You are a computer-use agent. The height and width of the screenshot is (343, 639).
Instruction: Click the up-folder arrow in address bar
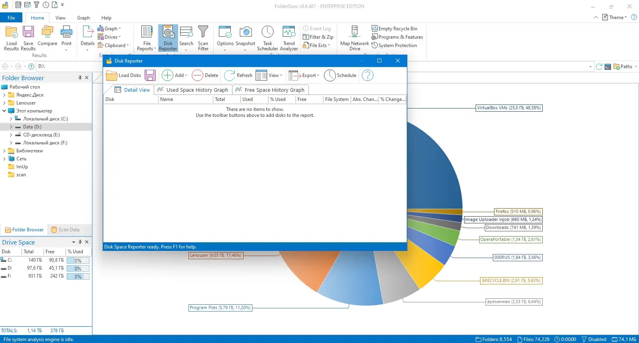point(31,66)
